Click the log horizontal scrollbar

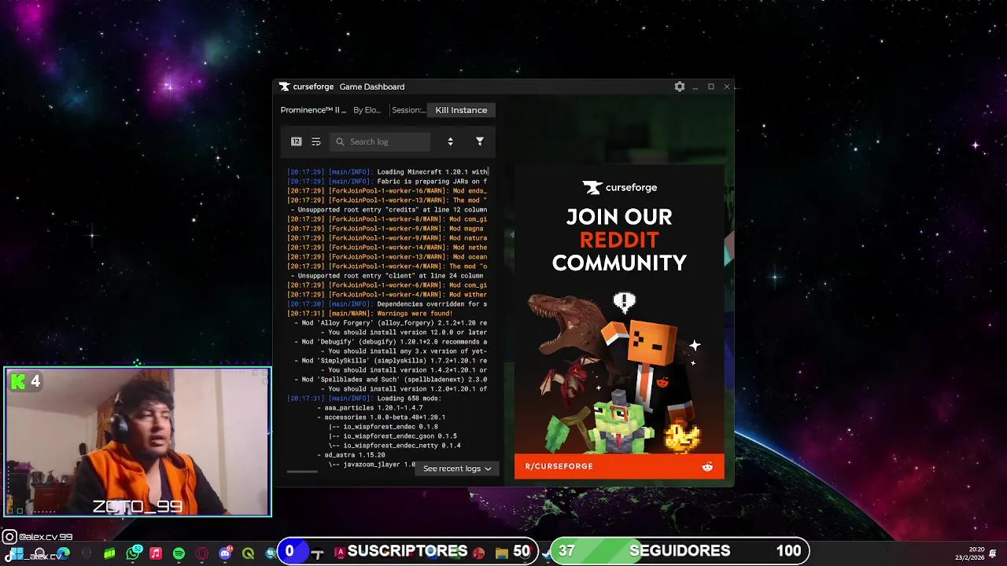302,472
